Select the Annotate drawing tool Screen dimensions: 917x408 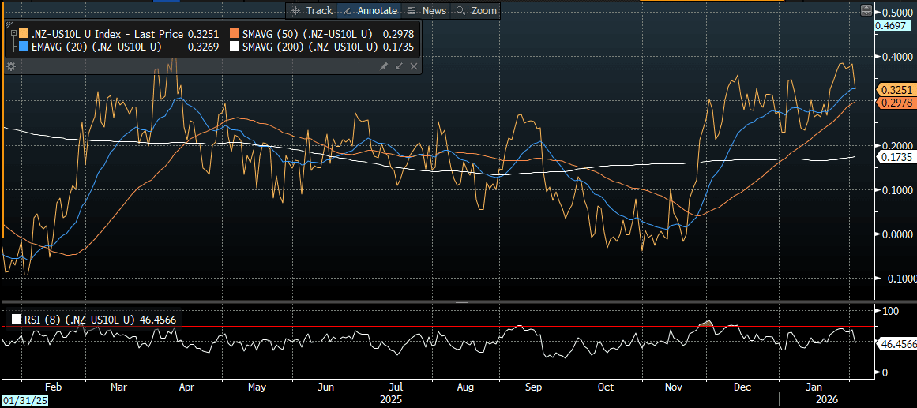(369, 10)
